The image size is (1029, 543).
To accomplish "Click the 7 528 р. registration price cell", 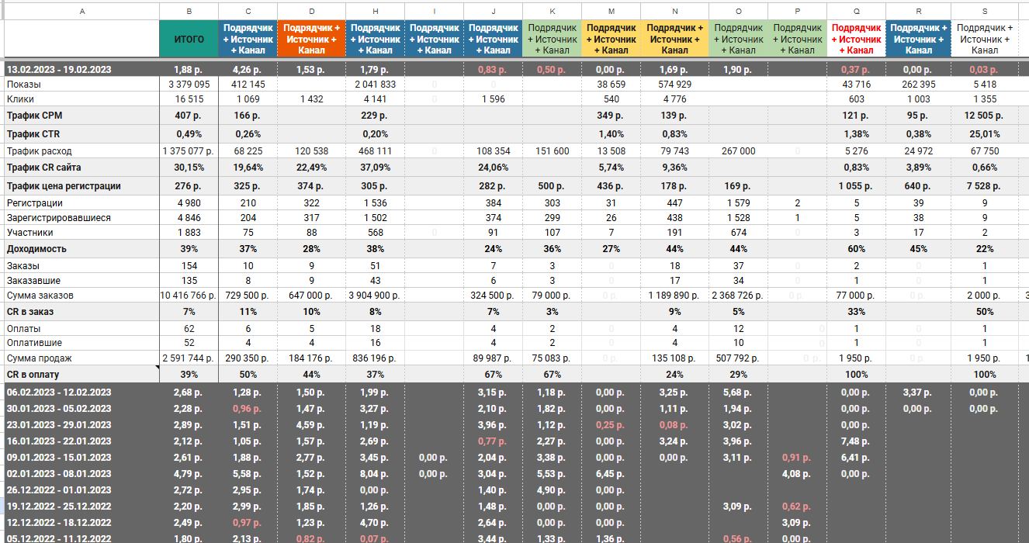I will (x=984, y=186).
